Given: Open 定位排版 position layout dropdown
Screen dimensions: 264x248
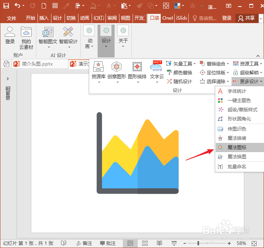Looking at the screenshot, I should tap(215, 73).
